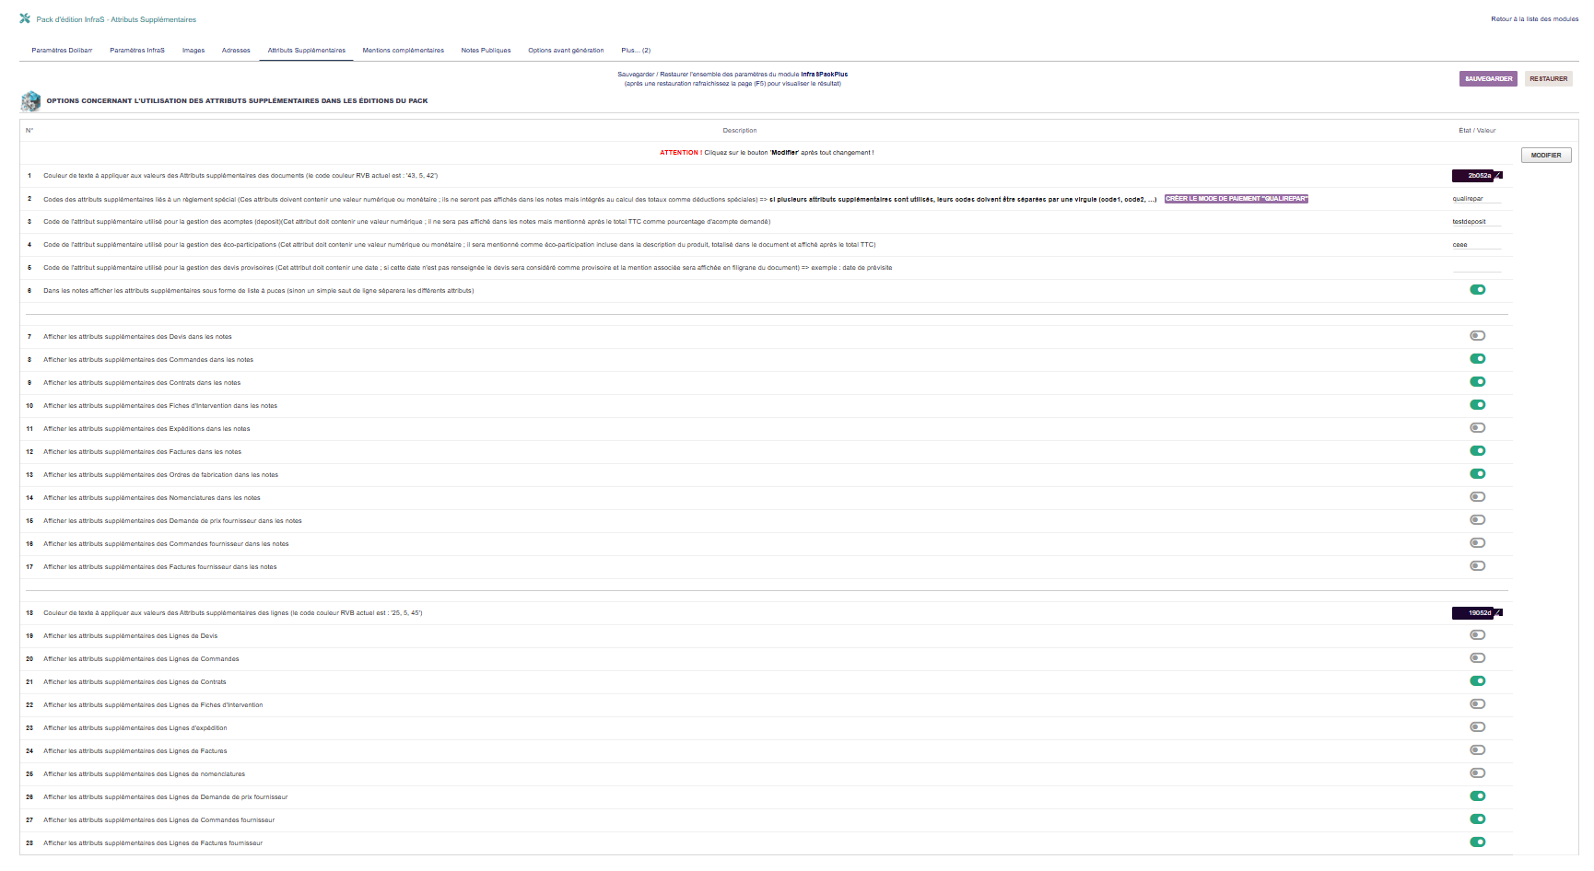The width and height of the screenshot is (1594, 871).
Task: Click Modifier to apply the changes
Action: pyautogui.click(x=1546, y=156)
